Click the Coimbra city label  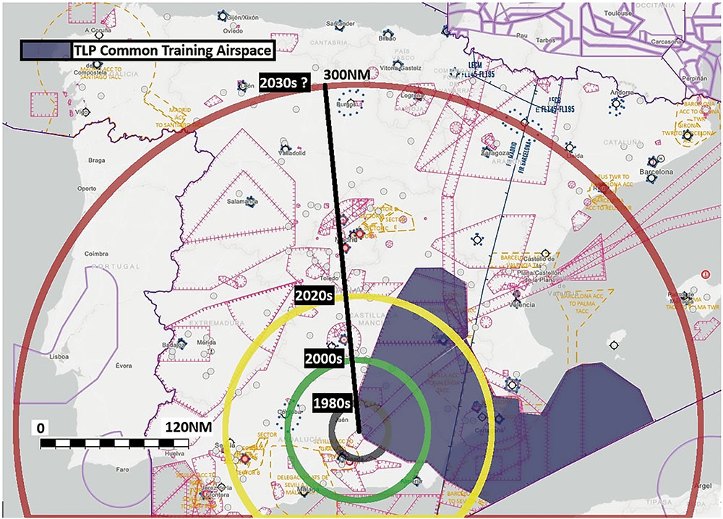click(96, 254)
